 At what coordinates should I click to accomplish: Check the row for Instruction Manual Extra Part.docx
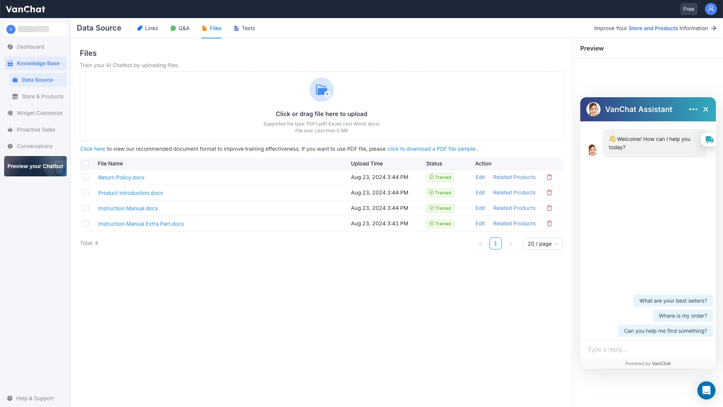(86, 223)
